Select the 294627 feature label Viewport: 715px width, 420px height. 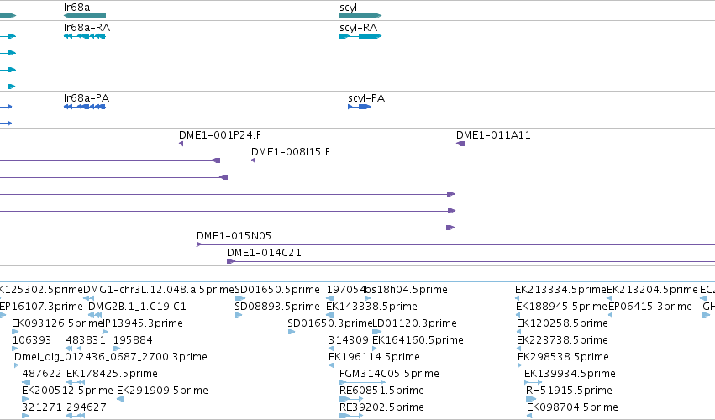pyautogui.click(x=87, y=407)
